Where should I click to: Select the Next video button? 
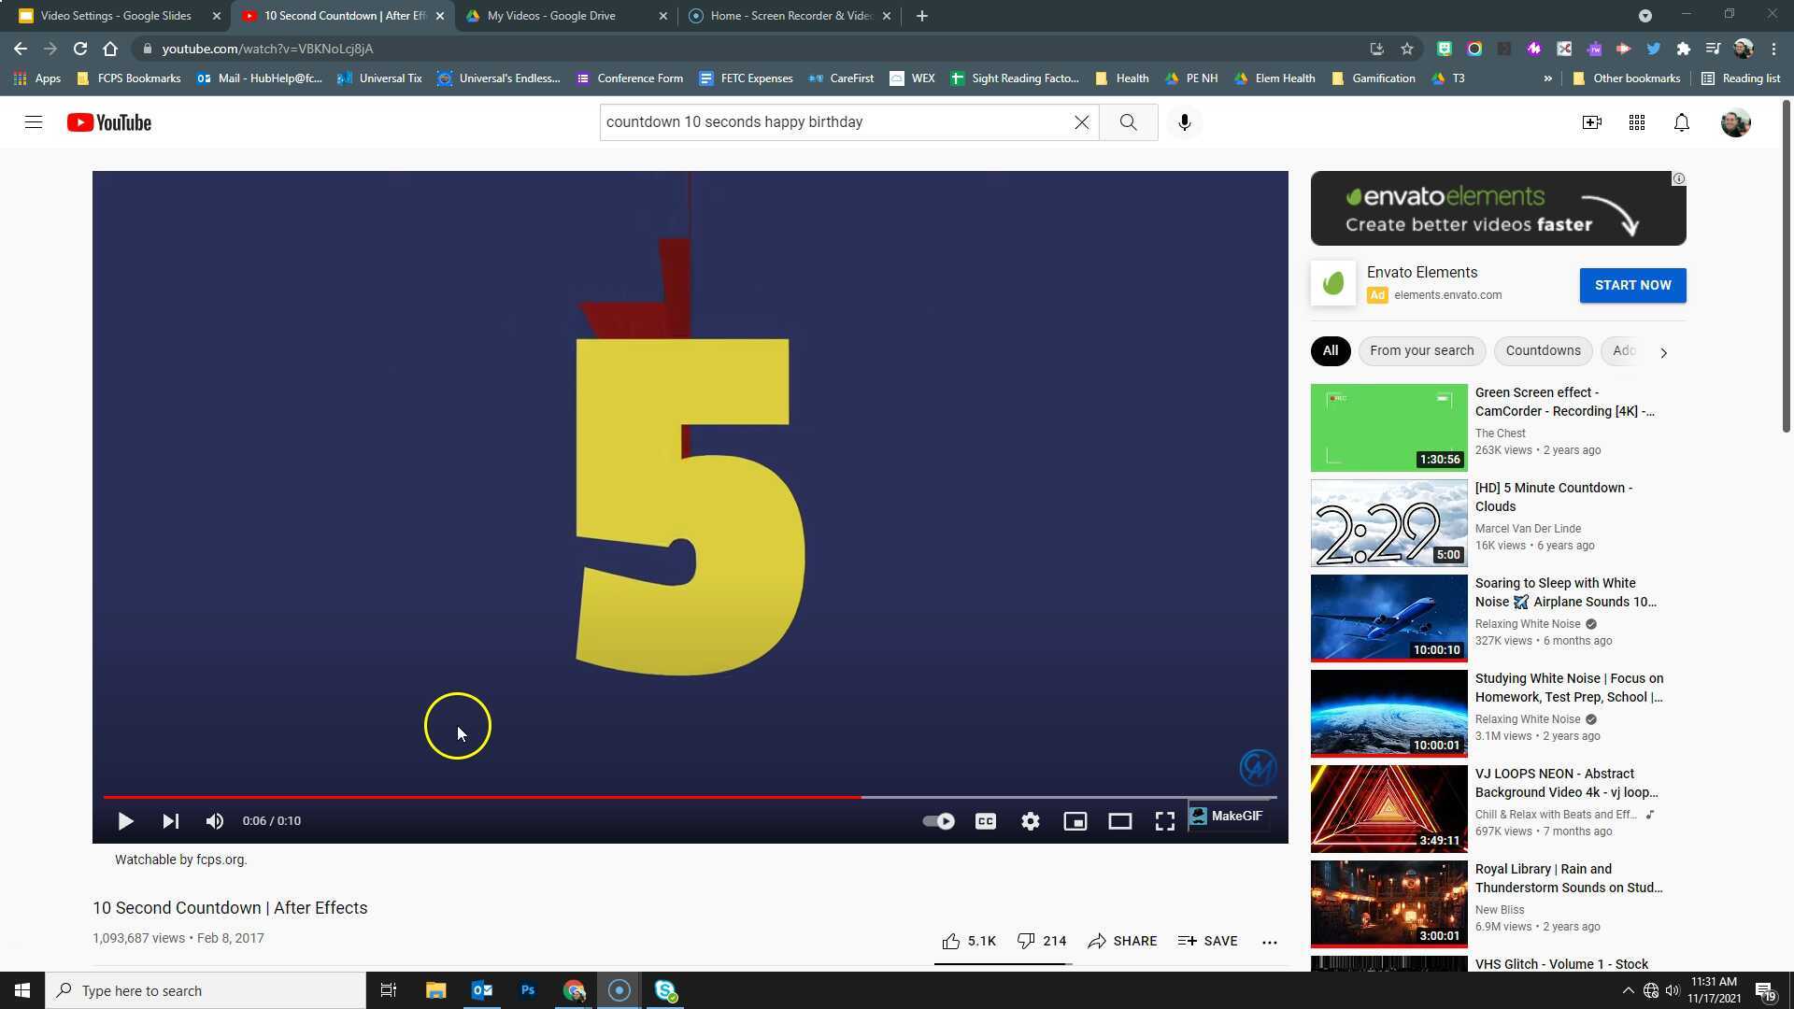170,820
